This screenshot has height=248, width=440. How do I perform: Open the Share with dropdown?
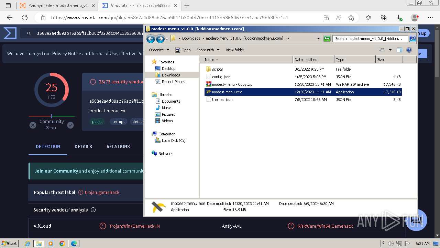tap(208, 50)
